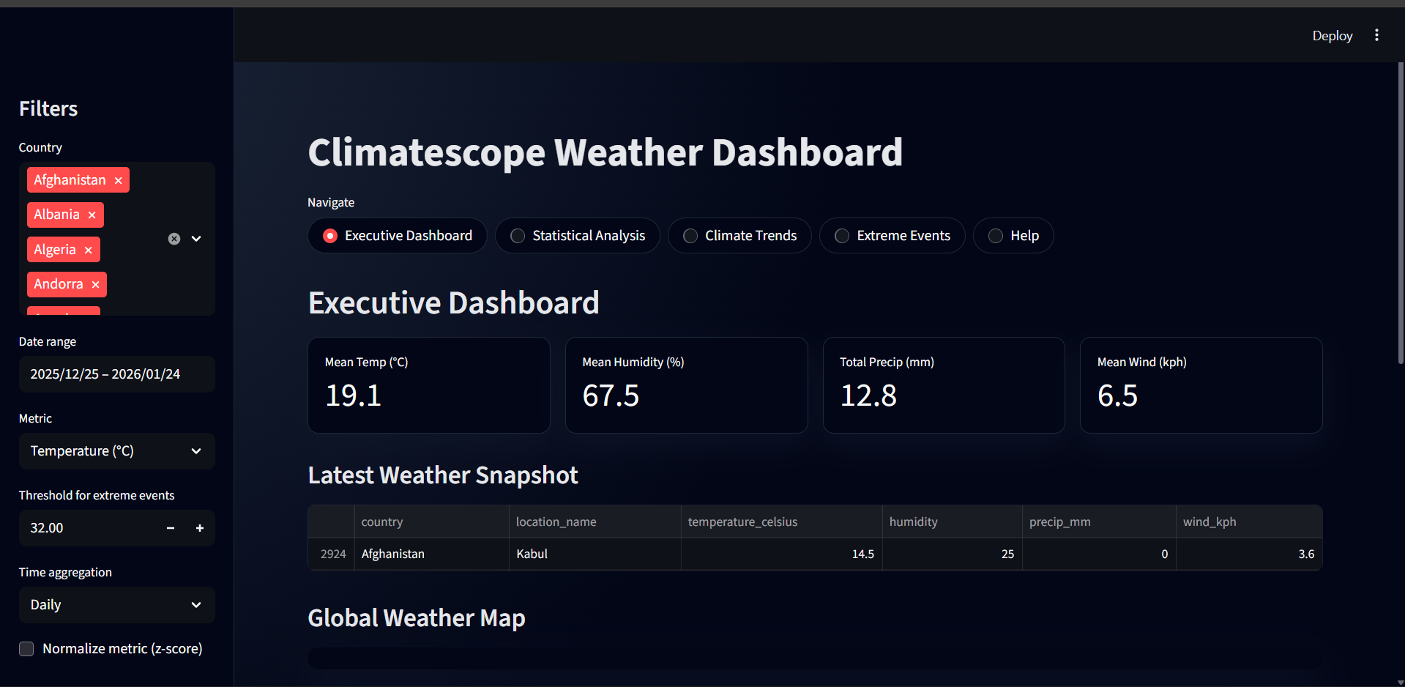Decrease the extreme events threshold

pos(170,527)
